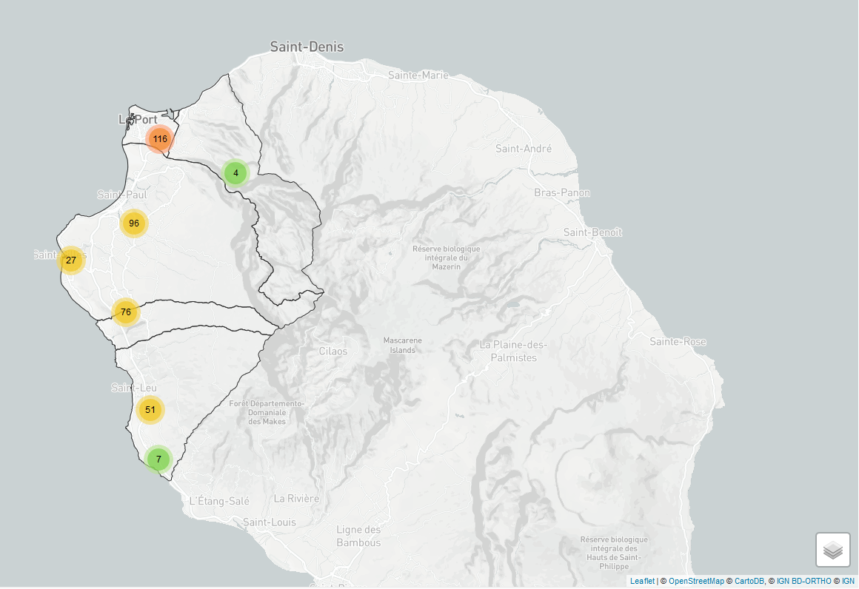The height and width of the screenshot is (589, 859).
Task: Click the Sainte-Rose label
Action: (x=678, y=342)
